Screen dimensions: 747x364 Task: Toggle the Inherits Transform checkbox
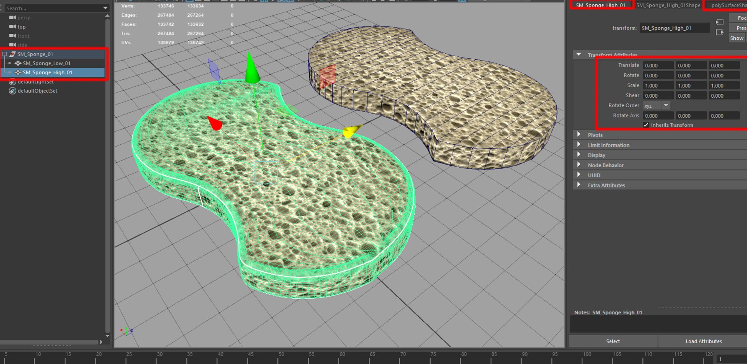tap(646, 125)
